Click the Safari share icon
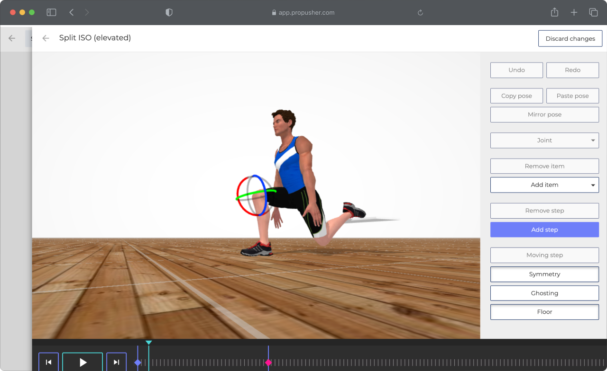Viewport: 607px width, 371px height. (x=554, y=13)
